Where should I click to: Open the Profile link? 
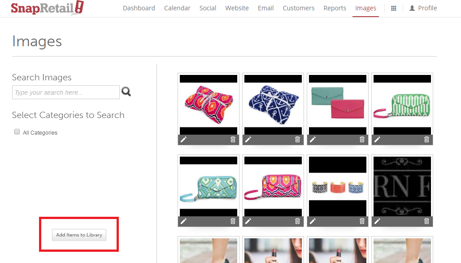coord(423,8)
